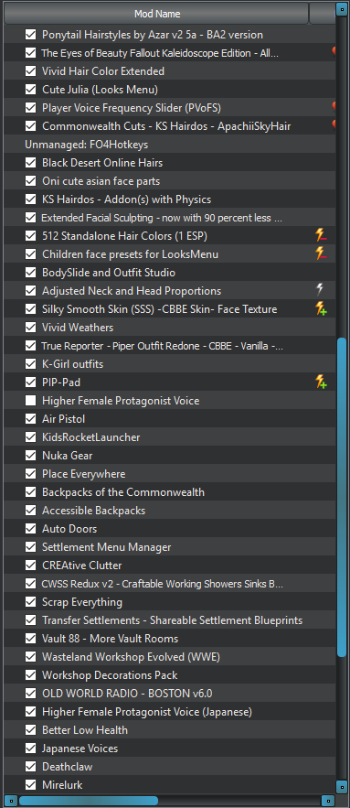This screenshot has height=808, width=350.
Task: Click vertical scrollbar down arrow
Action: point(343,786)
